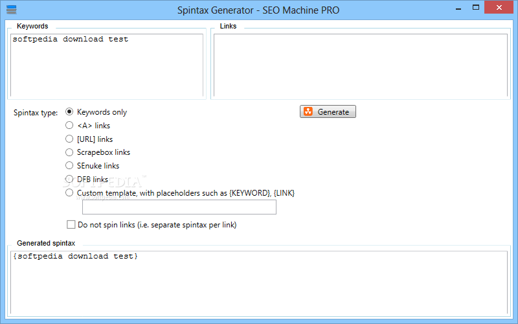Choose the SEnuke links option
The height and width of the screenshot is (324, 518).
(69, 165)
